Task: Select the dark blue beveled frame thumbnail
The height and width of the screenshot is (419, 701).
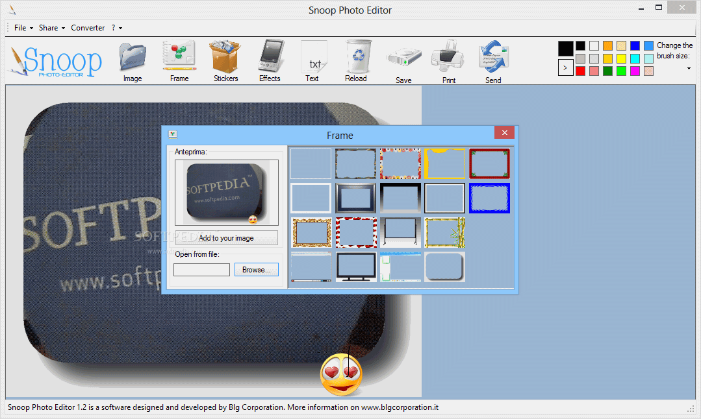Action: 356,198
